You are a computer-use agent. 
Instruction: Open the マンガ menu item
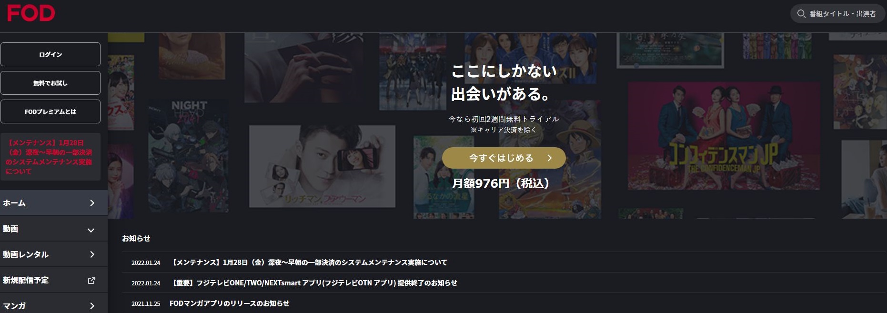(x=54, y=304)
